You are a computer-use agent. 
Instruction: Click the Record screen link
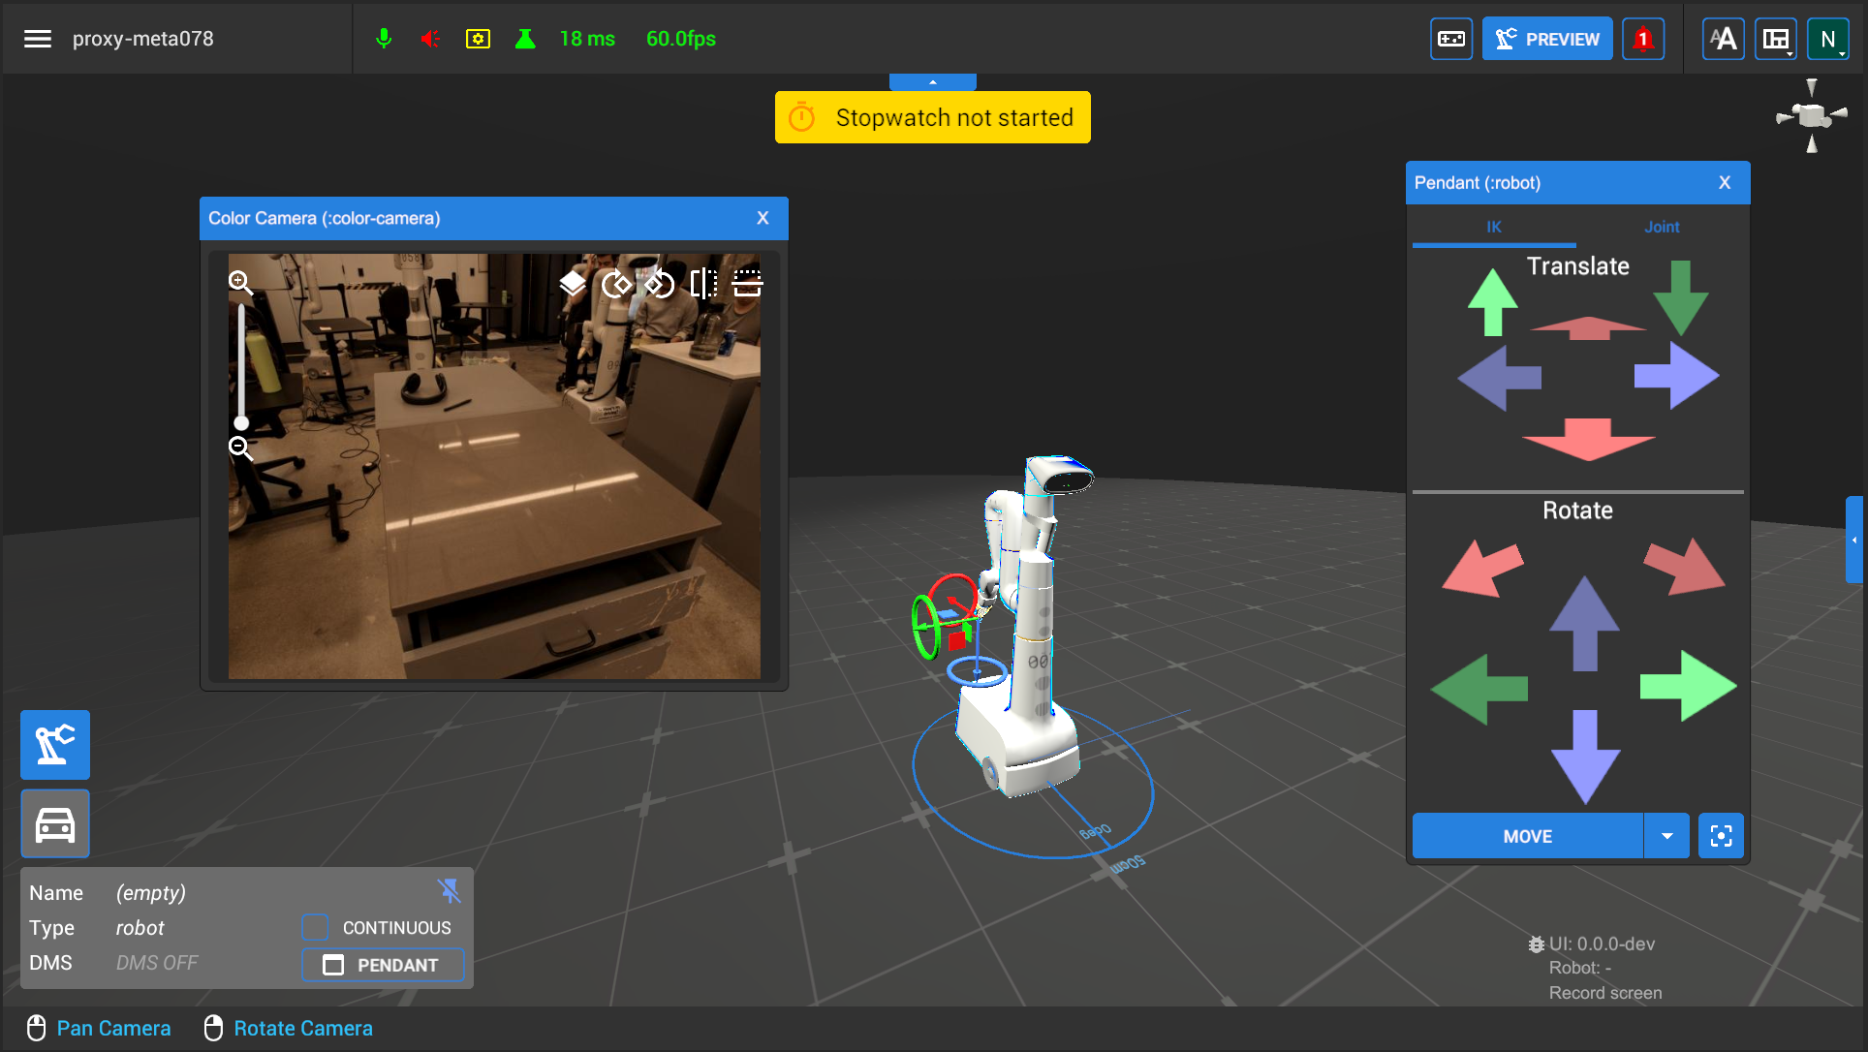point(1605,993)
